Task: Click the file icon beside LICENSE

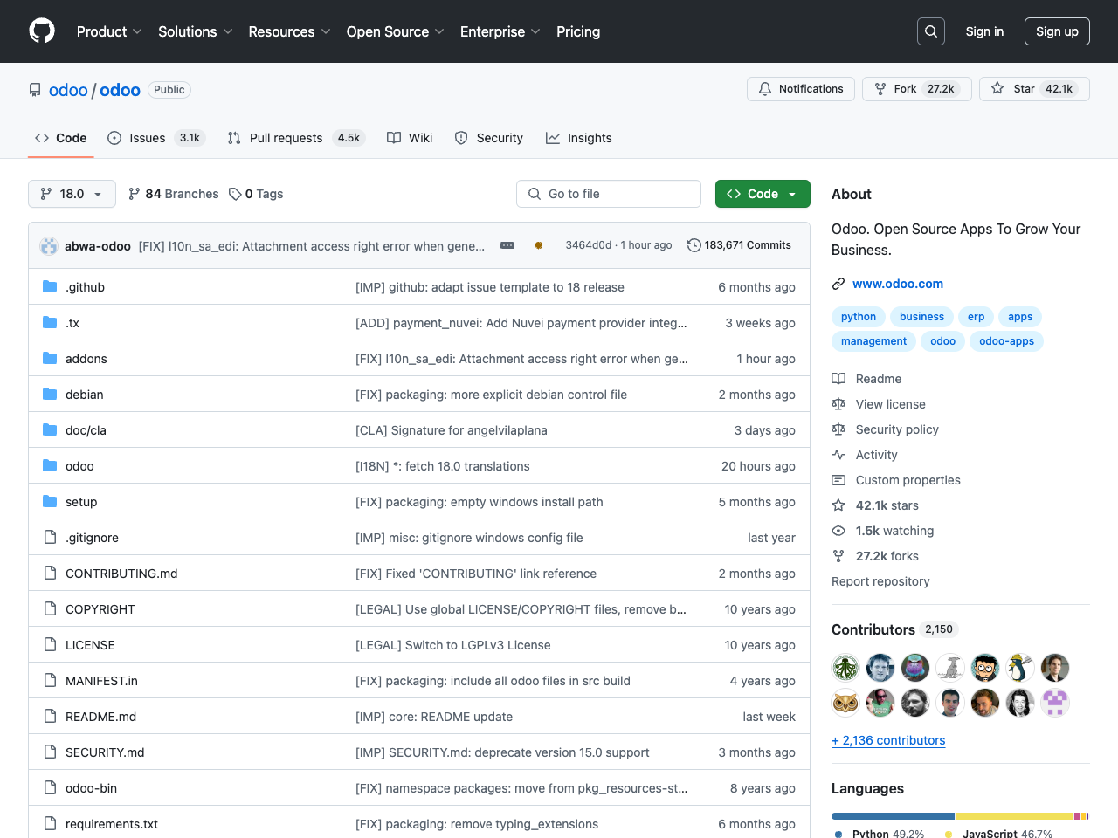Action: [x=50, y=645]
